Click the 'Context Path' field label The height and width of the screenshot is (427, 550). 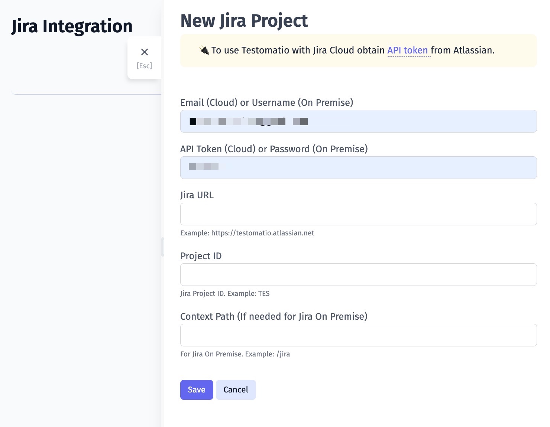pos(274,316)
